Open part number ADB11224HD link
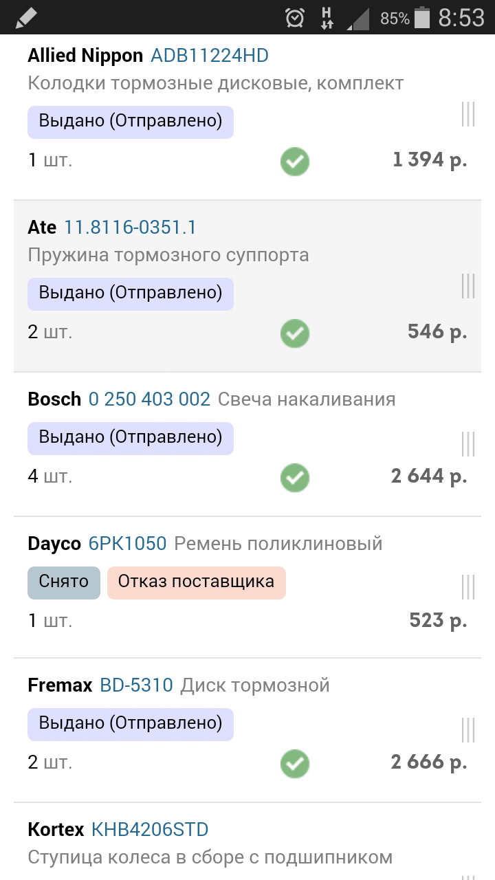Image resolution: width=495 pixels, height=880 pixels. [209, 56]
